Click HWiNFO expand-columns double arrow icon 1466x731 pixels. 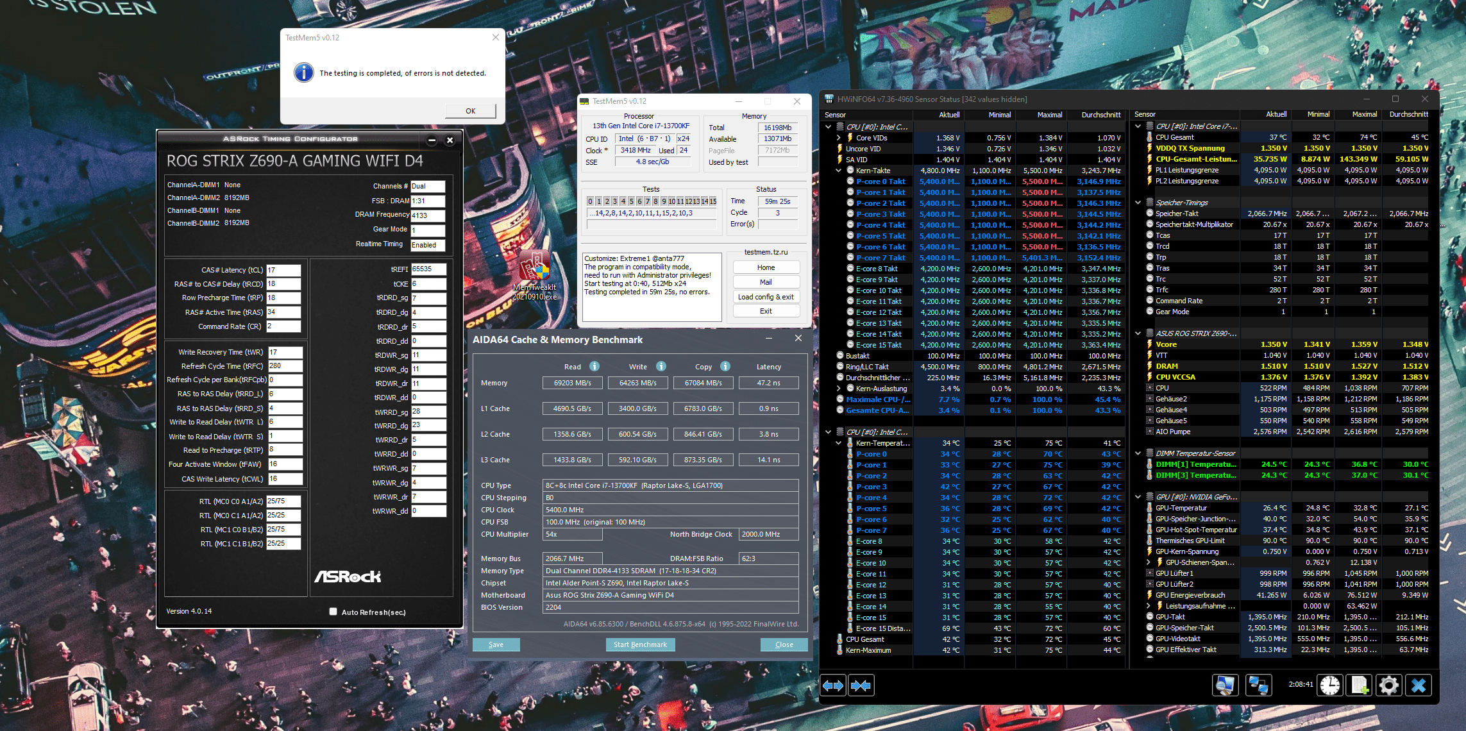click(x=833, y=685)
